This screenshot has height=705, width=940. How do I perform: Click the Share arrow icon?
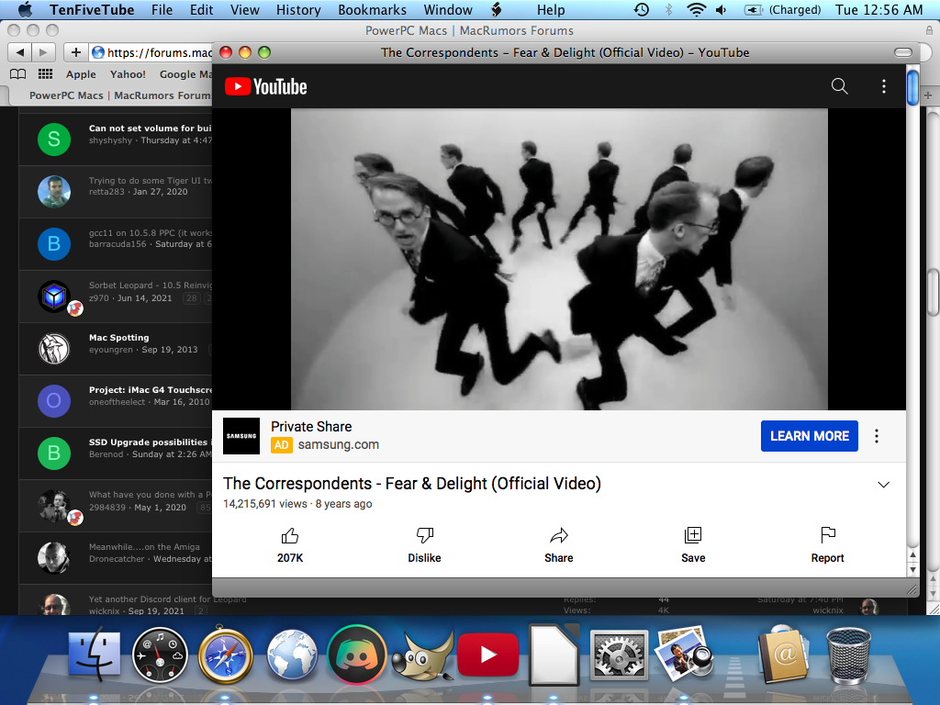click(x=559, y=535)
